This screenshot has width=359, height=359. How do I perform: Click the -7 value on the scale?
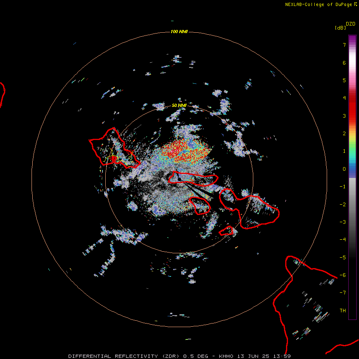[x=343, y=293]
